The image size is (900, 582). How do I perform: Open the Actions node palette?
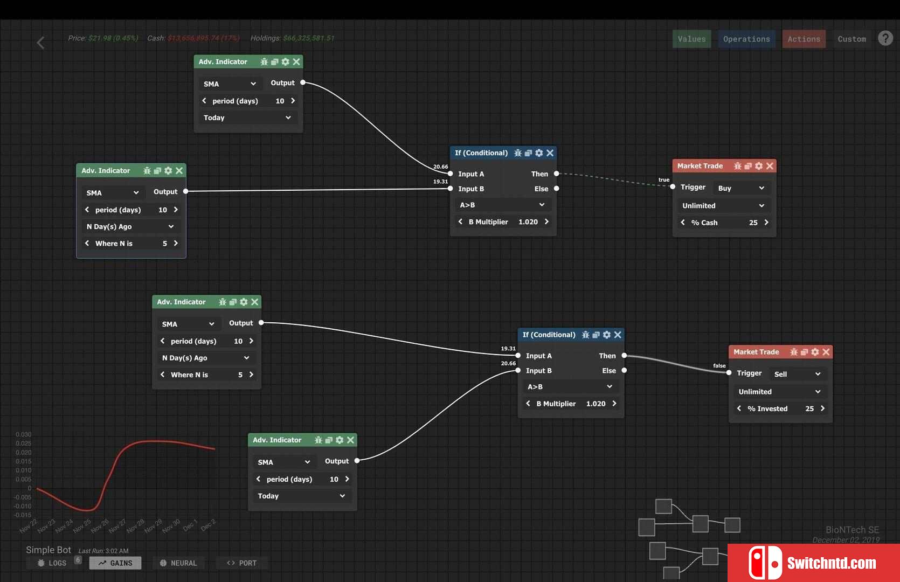[x=804, y=39]
